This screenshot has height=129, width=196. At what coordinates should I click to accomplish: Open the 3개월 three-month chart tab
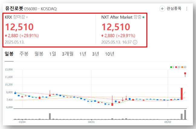pyautogui.click(x=68, y=54)
